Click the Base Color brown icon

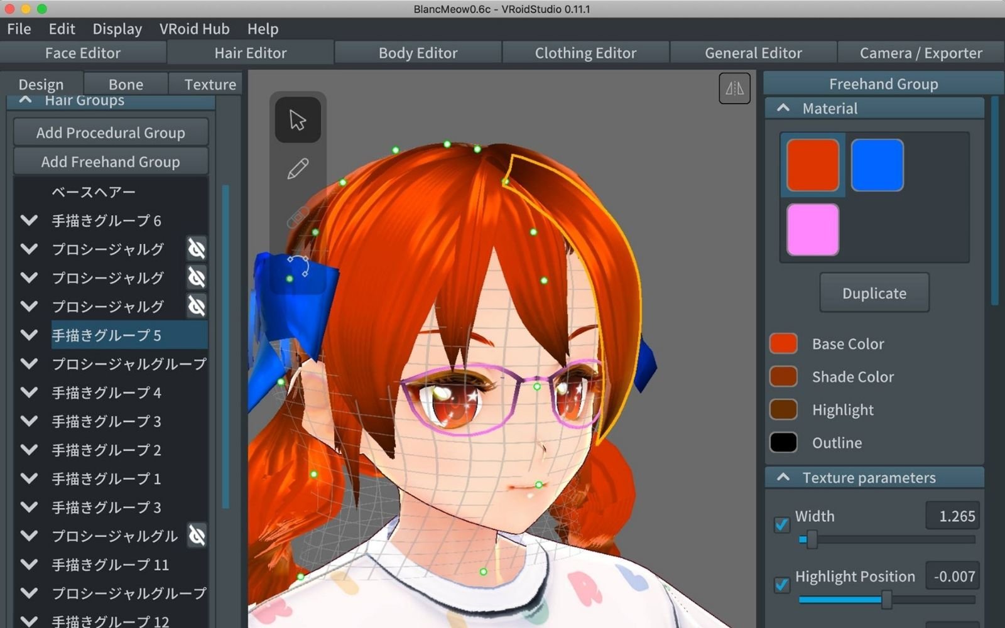click(x=783, y=344)
